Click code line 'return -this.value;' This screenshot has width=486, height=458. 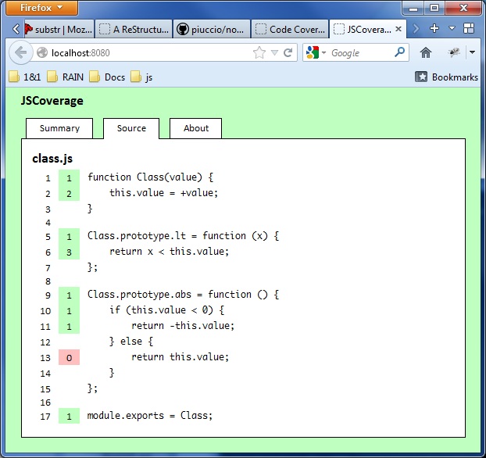183,326
